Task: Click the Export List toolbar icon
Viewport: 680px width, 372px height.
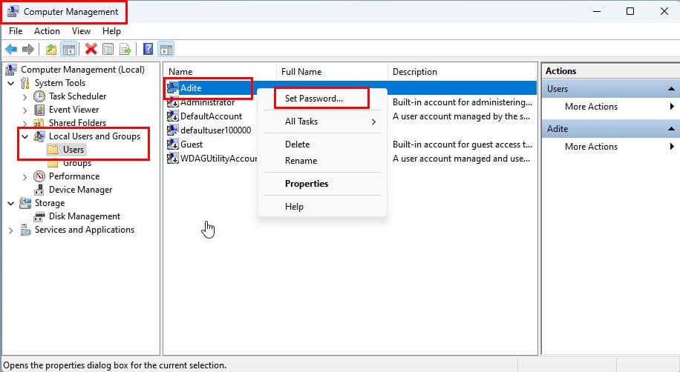Action: coord(125,49)
